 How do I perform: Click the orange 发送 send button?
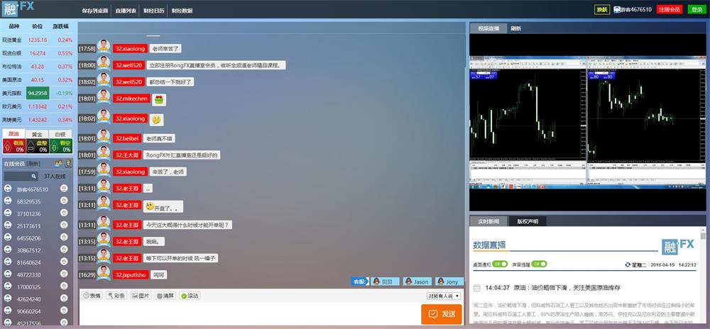[x=441, y=313]
